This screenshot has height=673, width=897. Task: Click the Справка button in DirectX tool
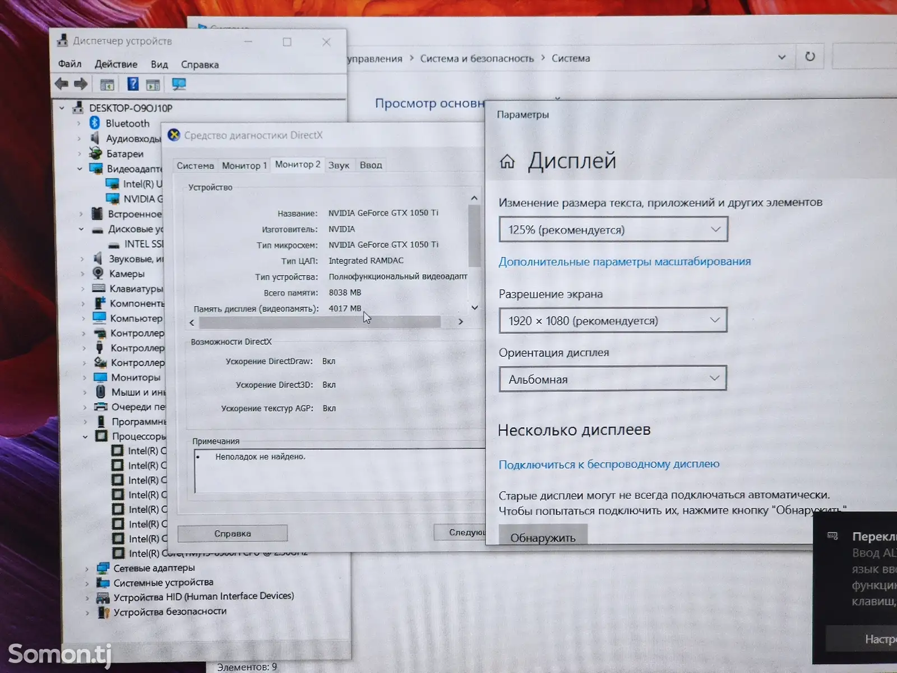(233, 533)
